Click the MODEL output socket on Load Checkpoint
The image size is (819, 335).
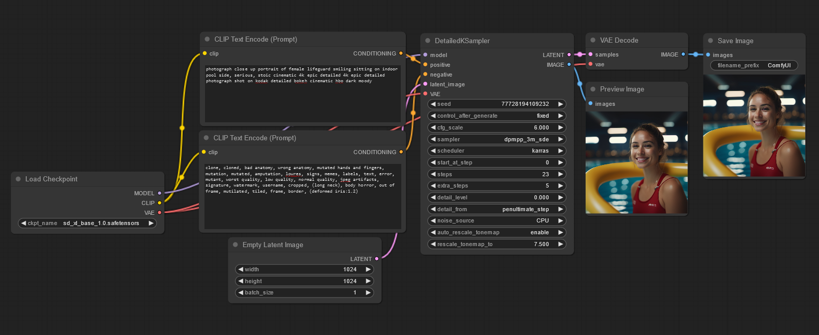(160, 193)
